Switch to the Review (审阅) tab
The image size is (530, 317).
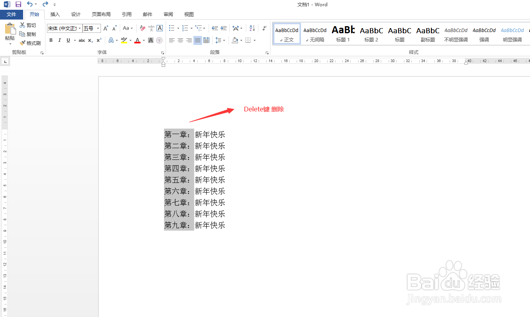168,14
